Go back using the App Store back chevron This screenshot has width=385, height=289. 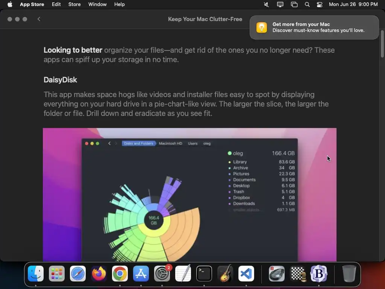tap(39, 19)
